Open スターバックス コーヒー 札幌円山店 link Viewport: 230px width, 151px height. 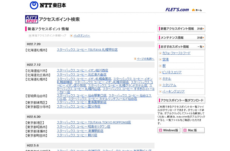pos(79,89)
